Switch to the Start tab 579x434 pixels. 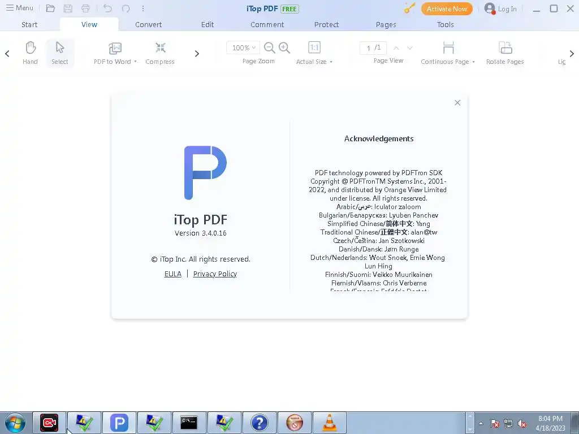point(29,24)
